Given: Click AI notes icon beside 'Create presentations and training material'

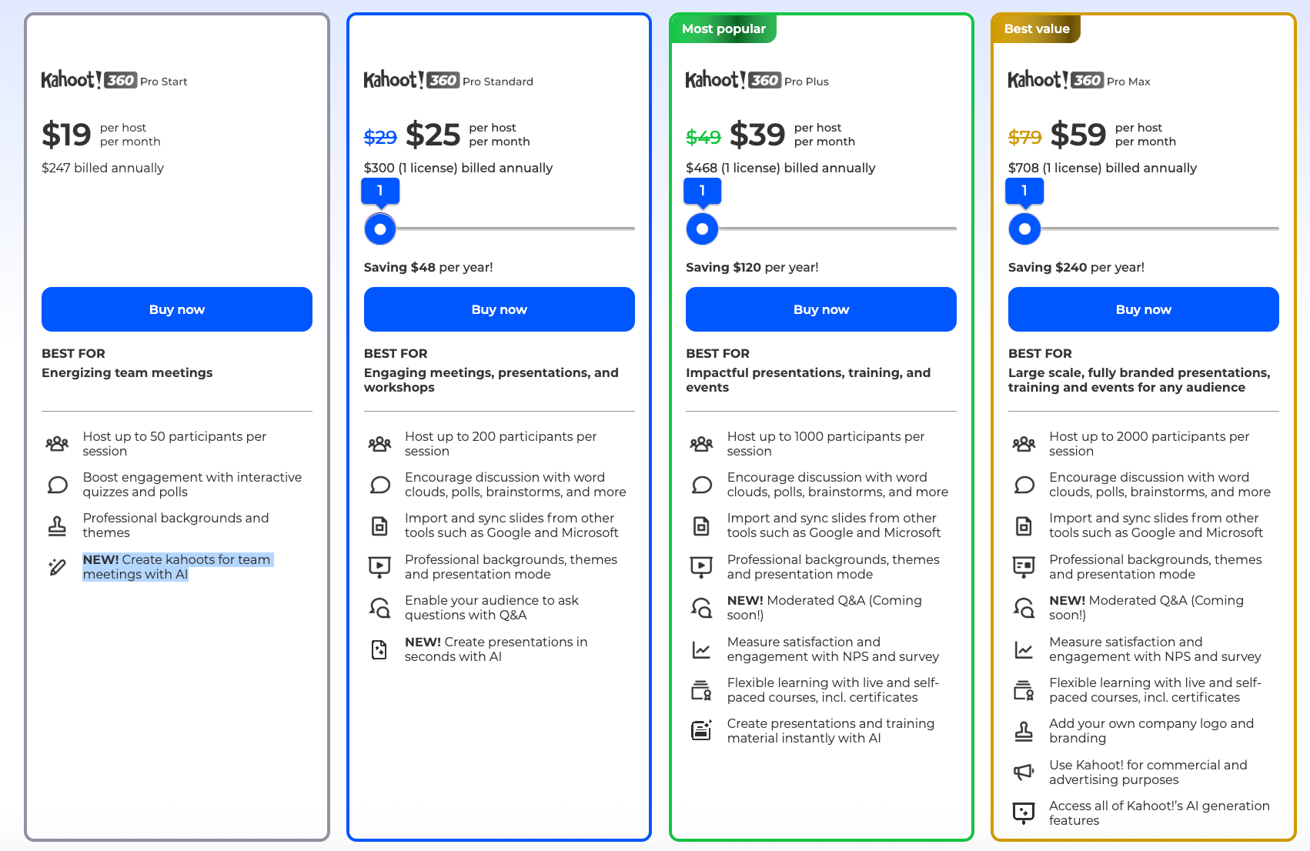Looking at the screenshot, I should point(701,731).
